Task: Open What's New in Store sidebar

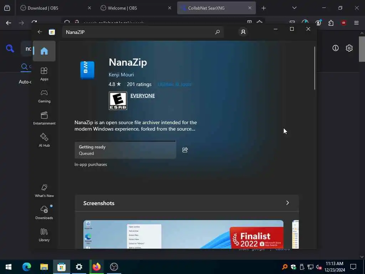Action: (44, 191)
